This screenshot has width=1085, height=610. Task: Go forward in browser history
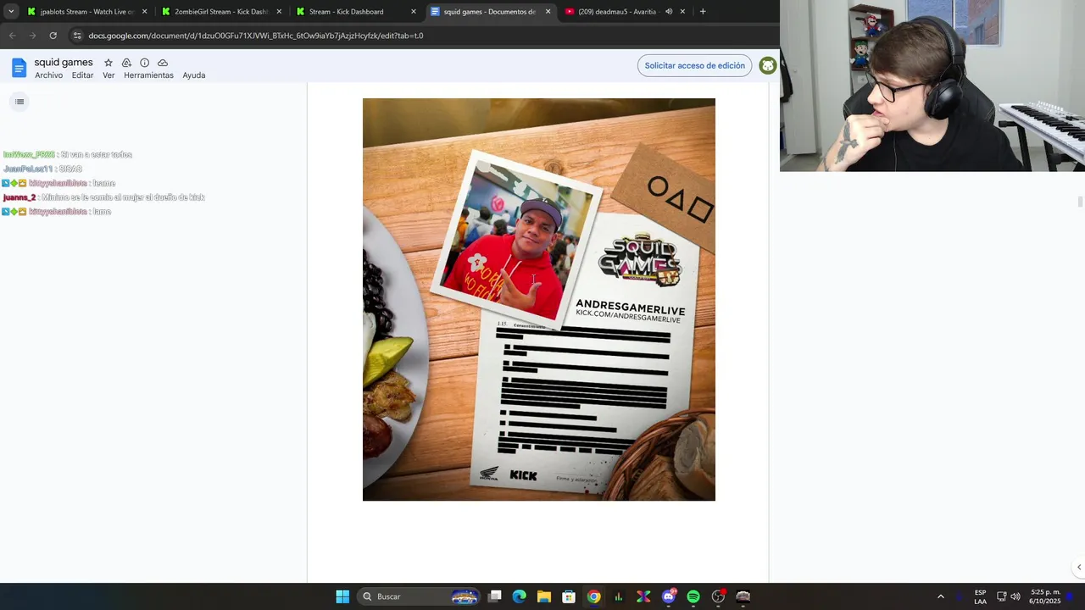pos(32,36)
